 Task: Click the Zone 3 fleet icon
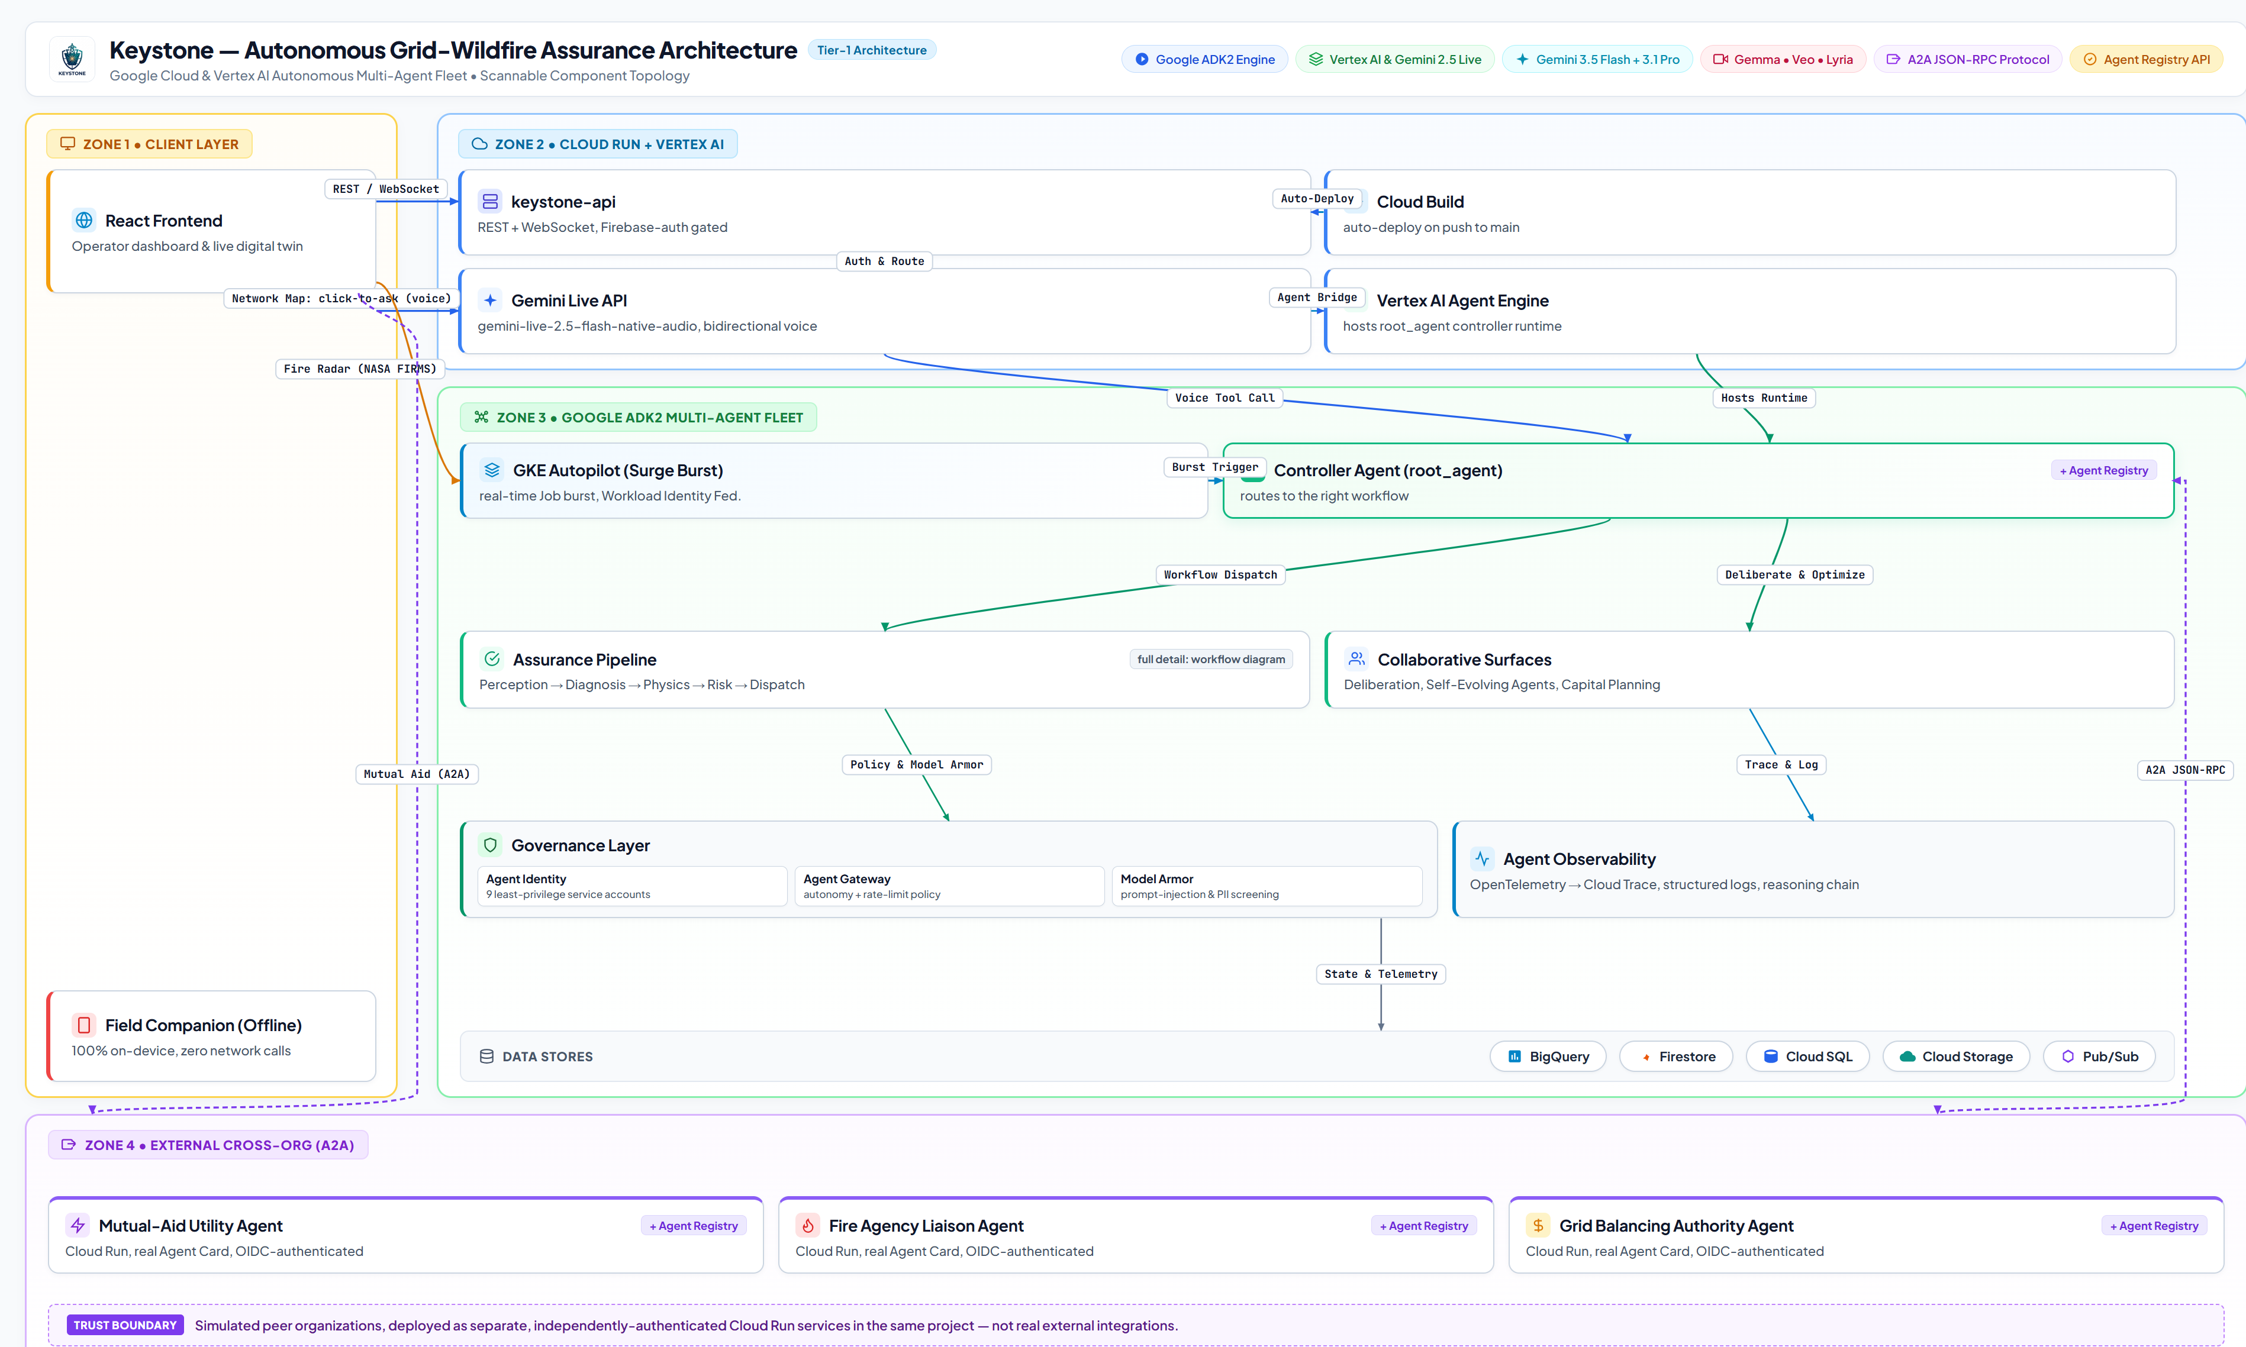481,416
